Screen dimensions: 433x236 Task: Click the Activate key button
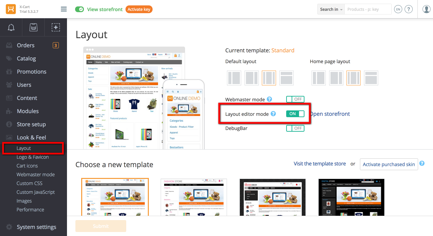(x=139, y=9)
